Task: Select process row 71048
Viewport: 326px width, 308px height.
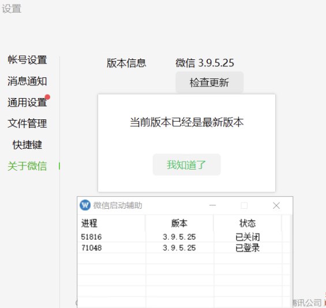Action: [x=184, y=248]
